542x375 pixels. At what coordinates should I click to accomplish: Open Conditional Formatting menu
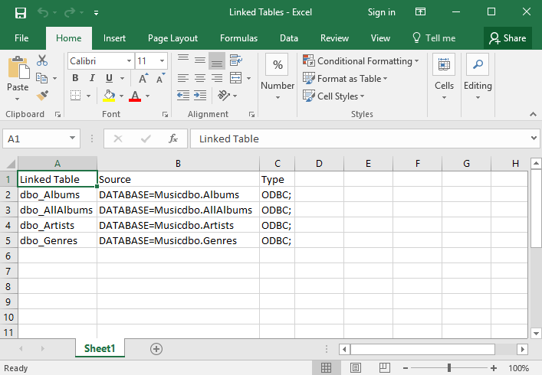tap(361, 61)
